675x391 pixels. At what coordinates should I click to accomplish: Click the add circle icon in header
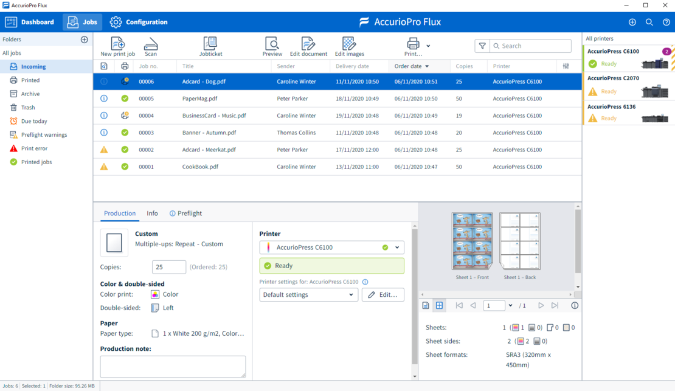632,22
